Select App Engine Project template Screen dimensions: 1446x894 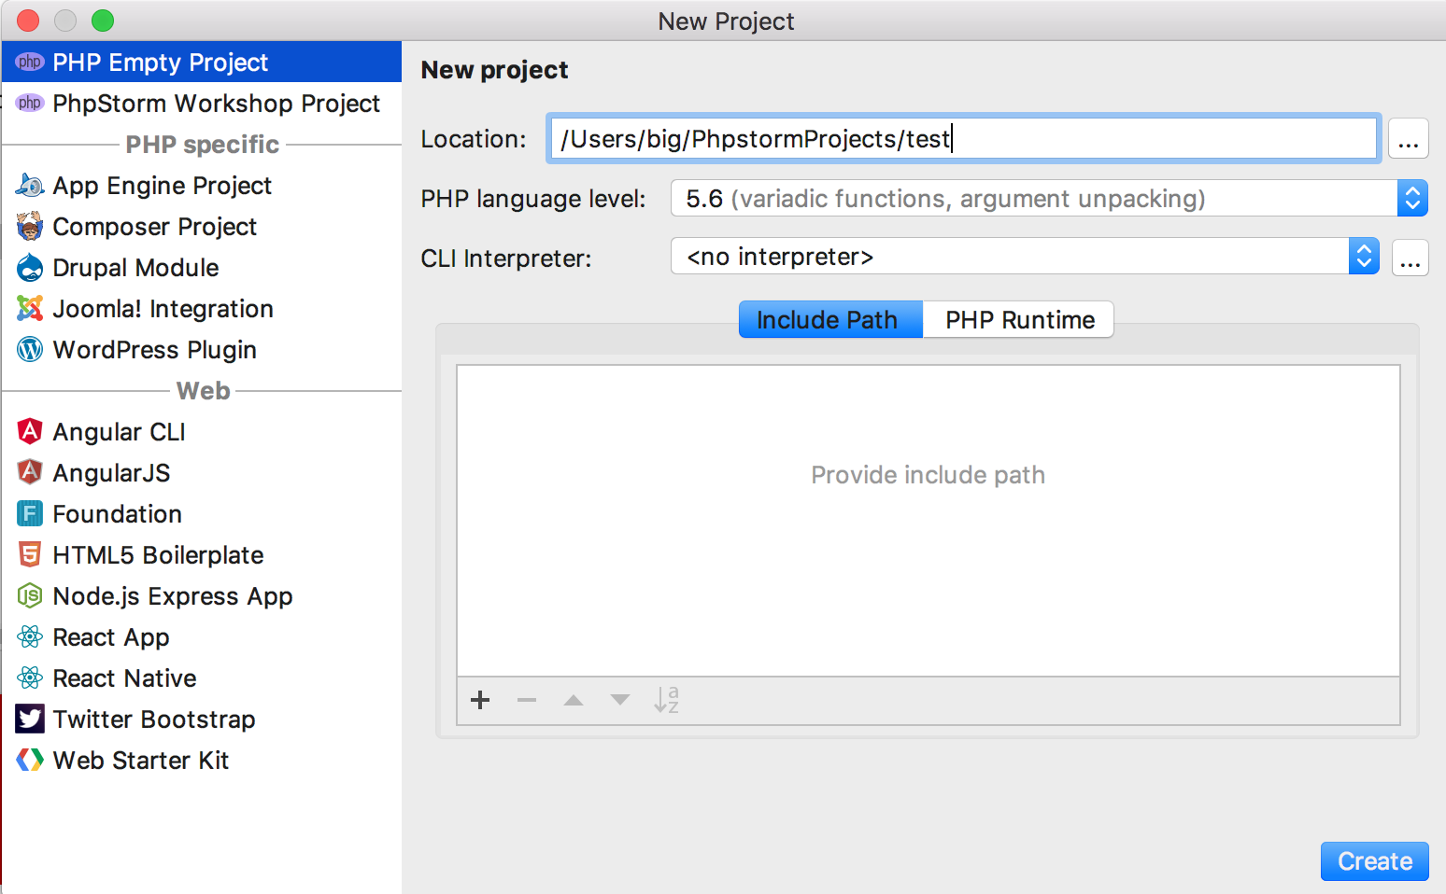(x=202, y=185)
